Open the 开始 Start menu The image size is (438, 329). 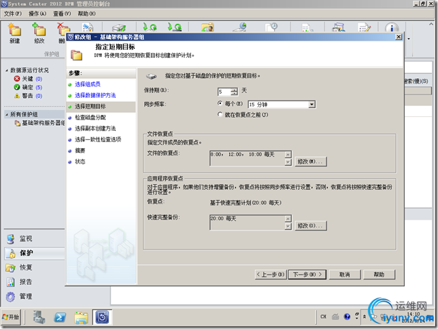tap(11, 317)
